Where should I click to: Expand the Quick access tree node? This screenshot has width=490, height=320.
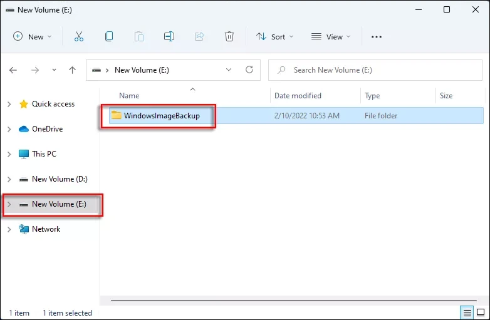pyautogui.click(x=9, y=104)
